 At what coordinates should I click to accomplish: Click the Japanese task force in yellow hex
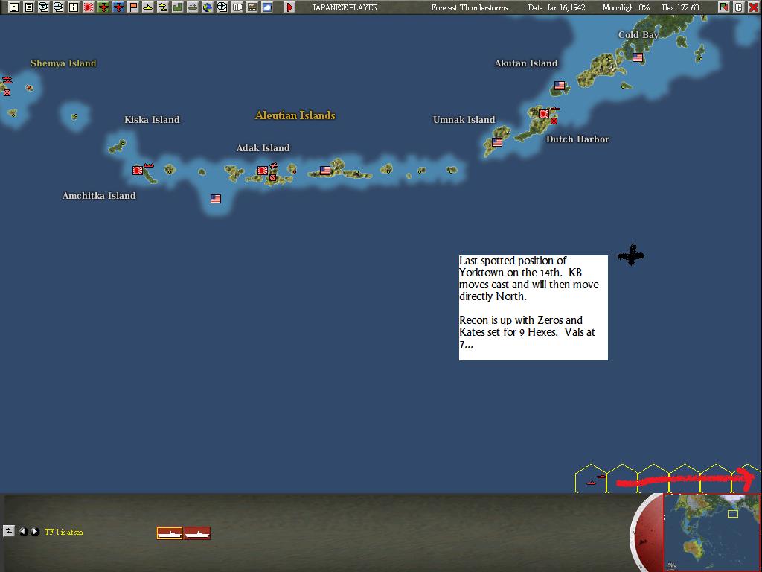596,480
